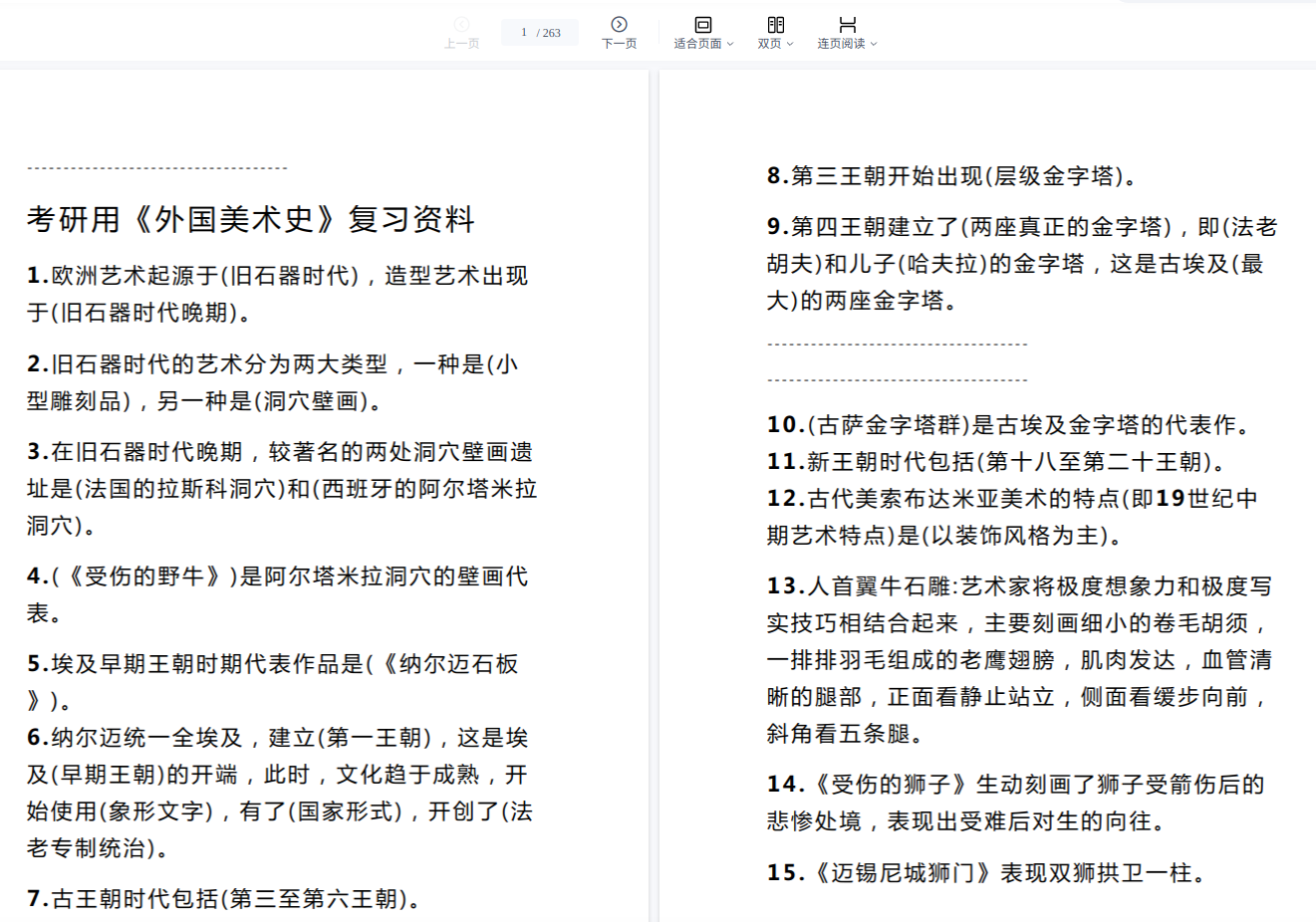Click the double page (双页) book icon

(775, 24)
